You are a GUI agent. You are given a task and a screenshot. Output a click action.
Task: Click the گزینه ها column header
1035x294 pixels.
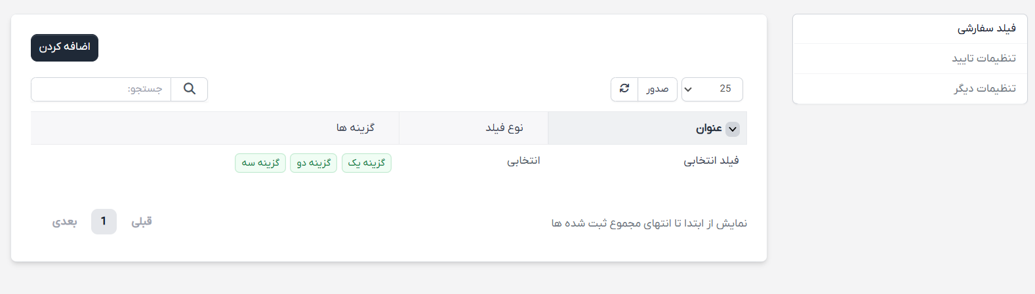(355, 128)
